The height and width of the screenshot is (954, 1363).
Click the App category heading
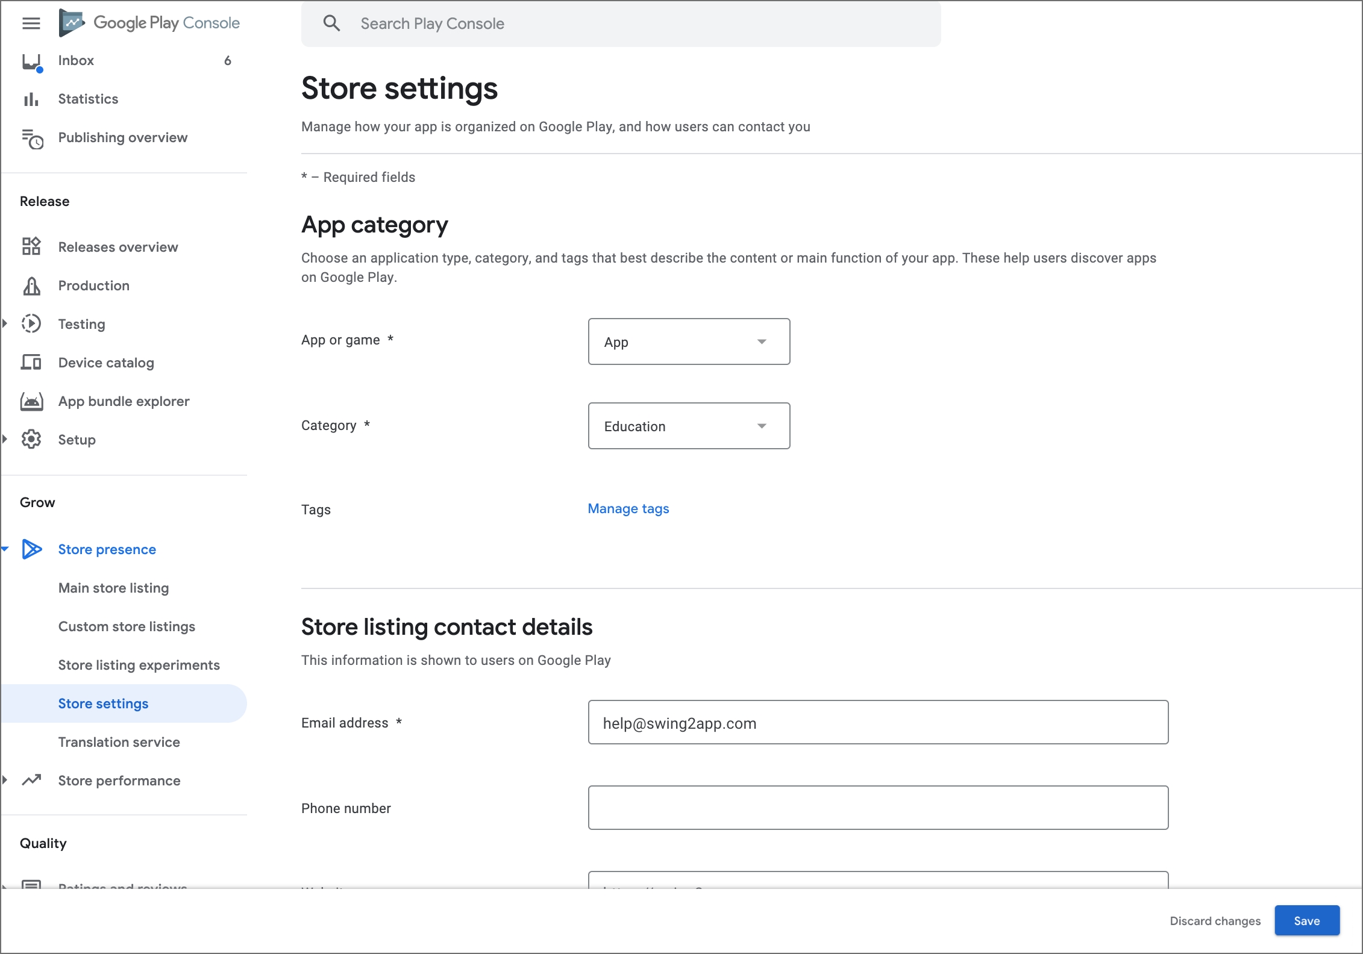coord(374,225)
